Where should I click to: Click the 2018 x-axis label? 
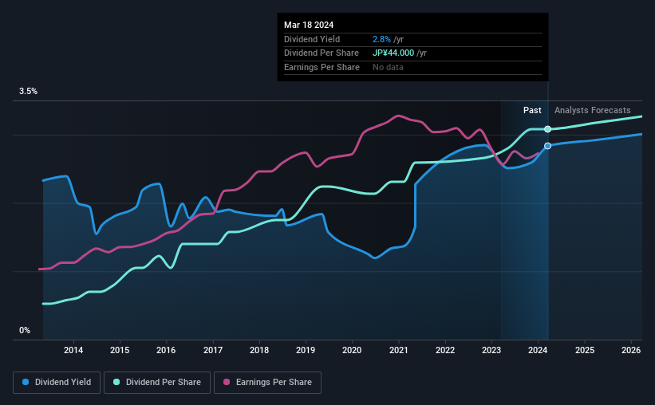tap(259, 350)
